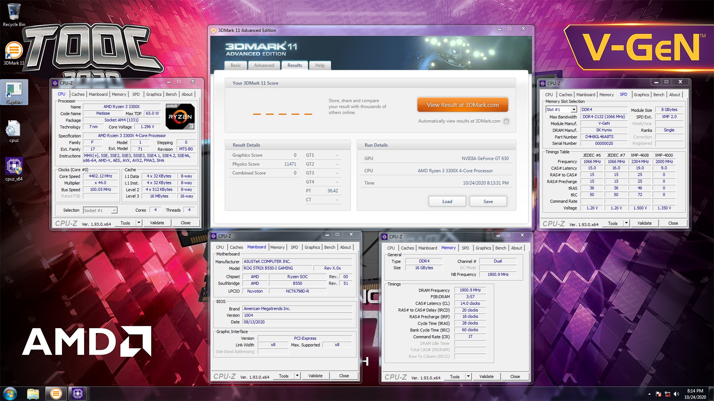Open the cpuz configuration file icon

[14, 131]
